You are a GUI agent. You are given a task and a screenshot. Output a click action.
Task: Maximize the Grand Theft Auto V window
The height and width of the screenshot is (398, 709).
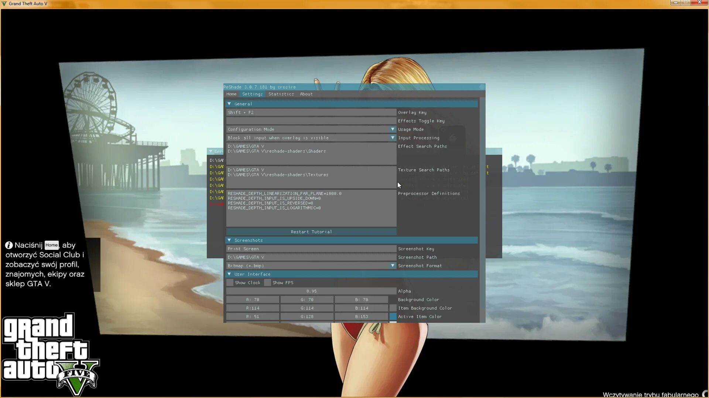685,3
